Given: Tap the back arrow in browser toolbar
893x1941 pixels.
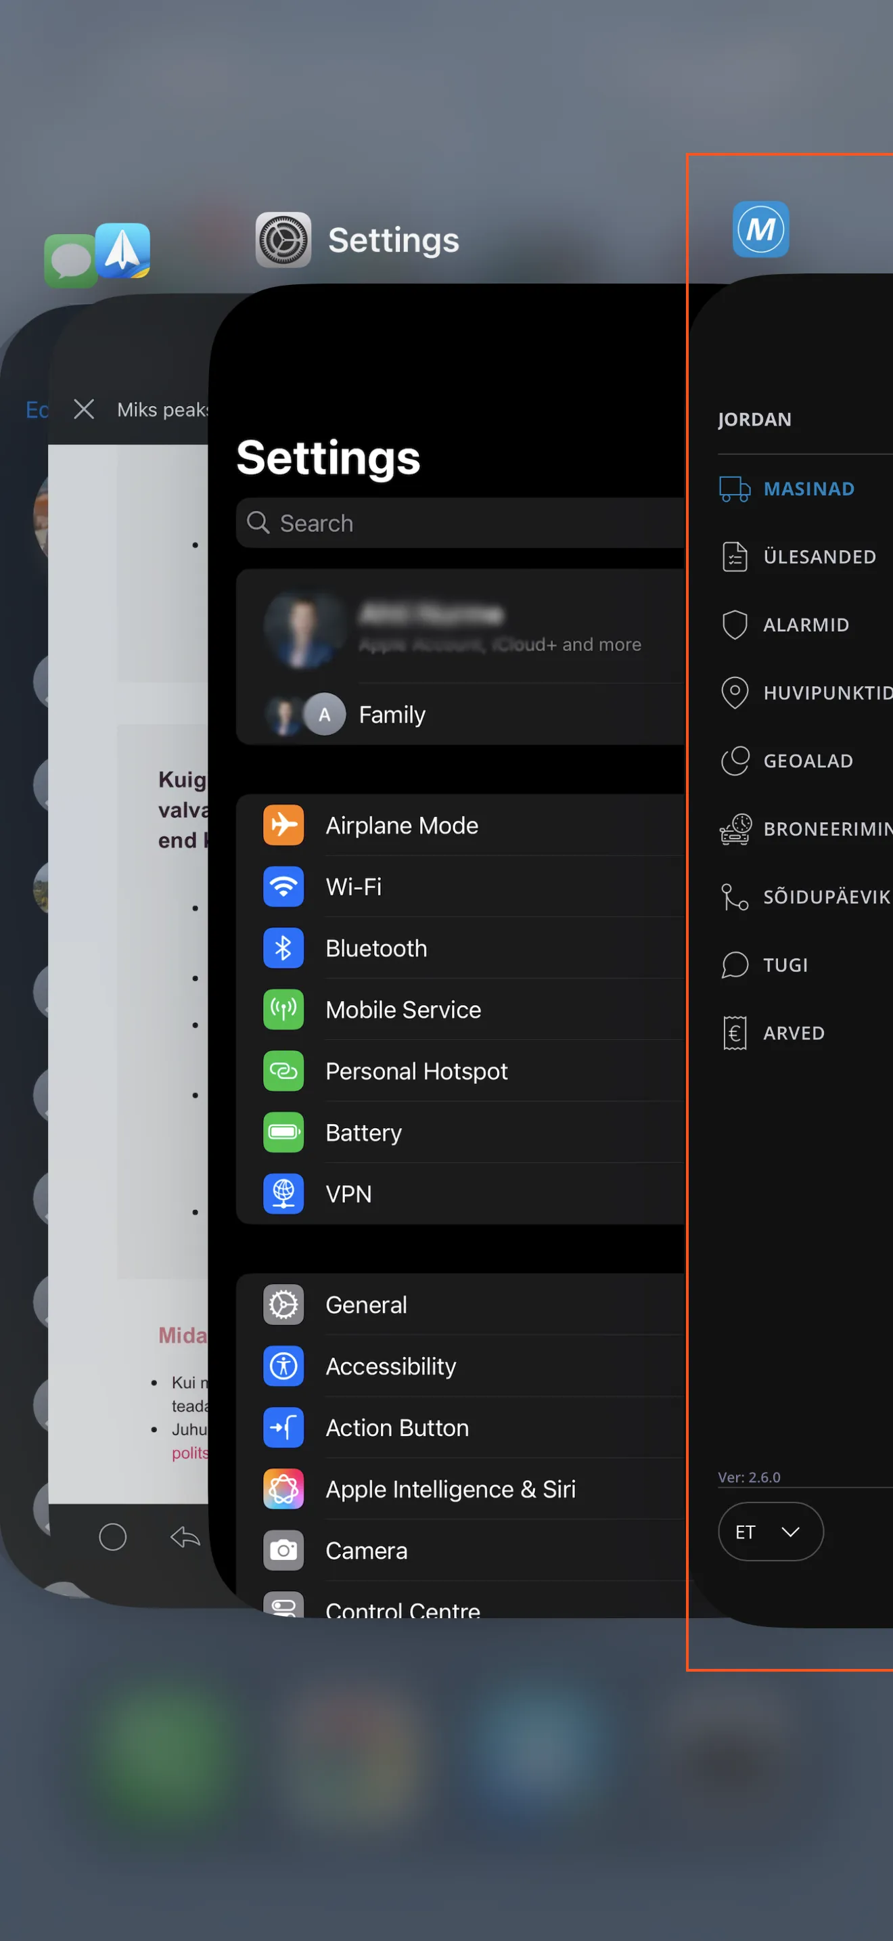Looking at the screenshot, I should click(x=185, y=1536).
